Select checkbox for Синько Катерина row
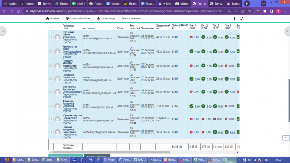Viewport: 290px width, 163px height. click(x=50, y=132)
